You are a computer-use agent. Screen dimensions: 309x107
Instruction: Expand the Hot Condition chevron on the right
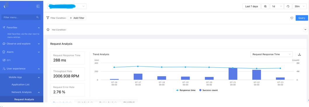point(305,30)
